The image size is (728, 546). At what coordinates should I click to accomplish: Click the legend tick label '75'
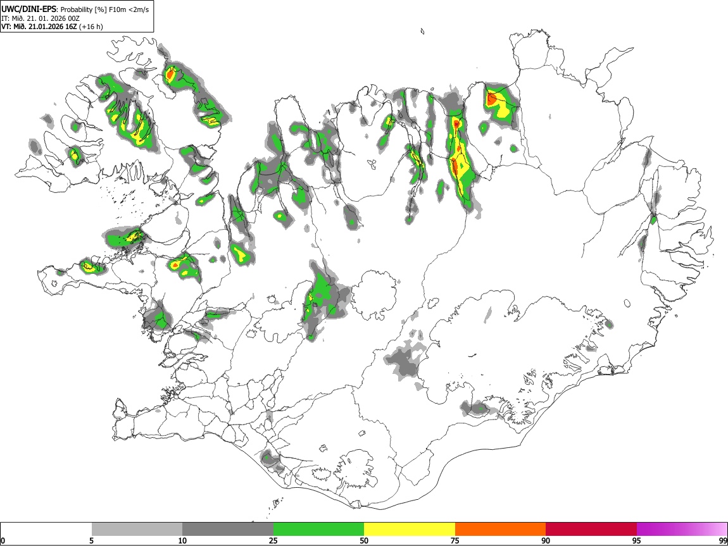click(455, 540)
